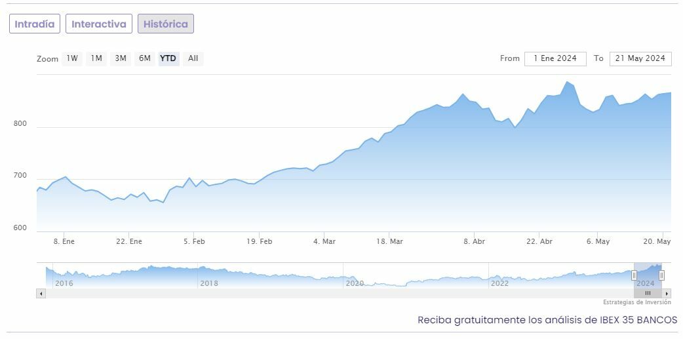Open the Interactiva chart tab
The width and height of the screenshot is (683, 339).
tap(98, 24)
